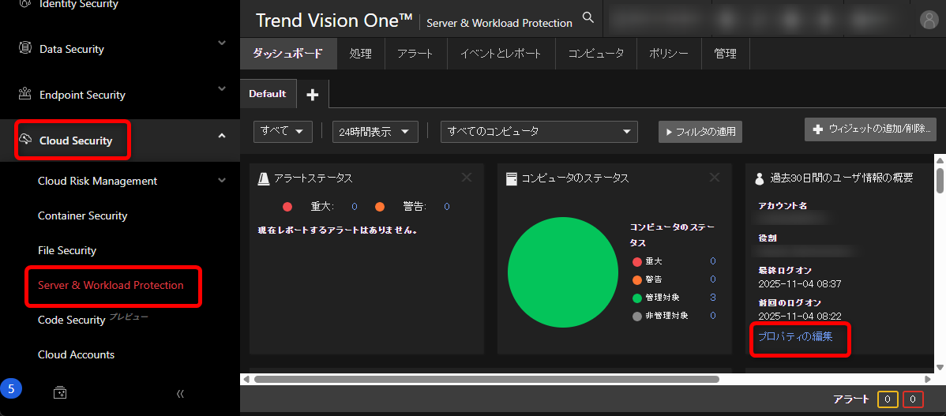Click the 警告 count in alert status

click(x=446, y=207)
